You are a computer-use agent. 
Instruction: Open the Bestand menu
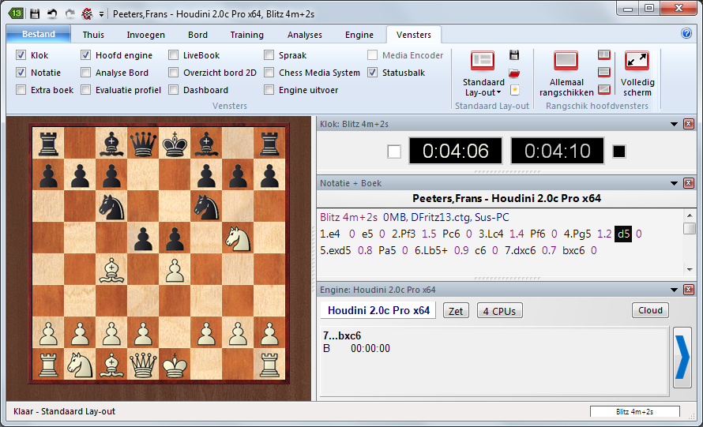point(38,35)
